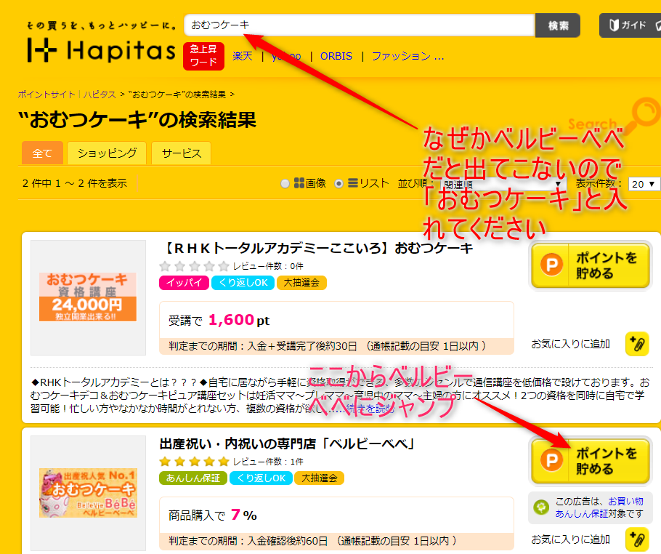Click お気に入りに追加 text for RHK listing
Viewport: 661px width, 554px height.
(x=570, y=345)
